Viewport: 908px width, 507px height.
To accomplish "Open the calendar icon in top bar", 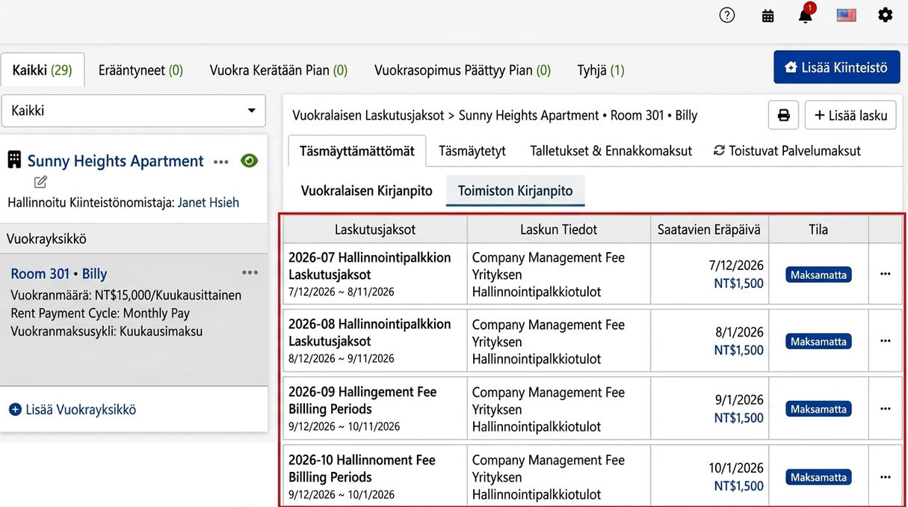I will click(x=768, y=16).
